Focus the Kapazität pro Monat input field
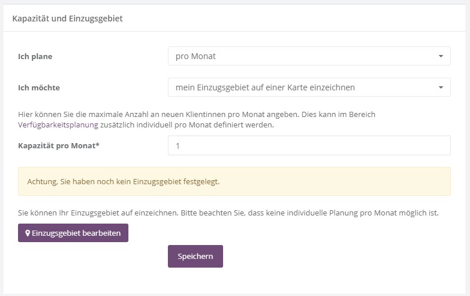Viewport: 470px width, 296px height. (x=309, y=146)
